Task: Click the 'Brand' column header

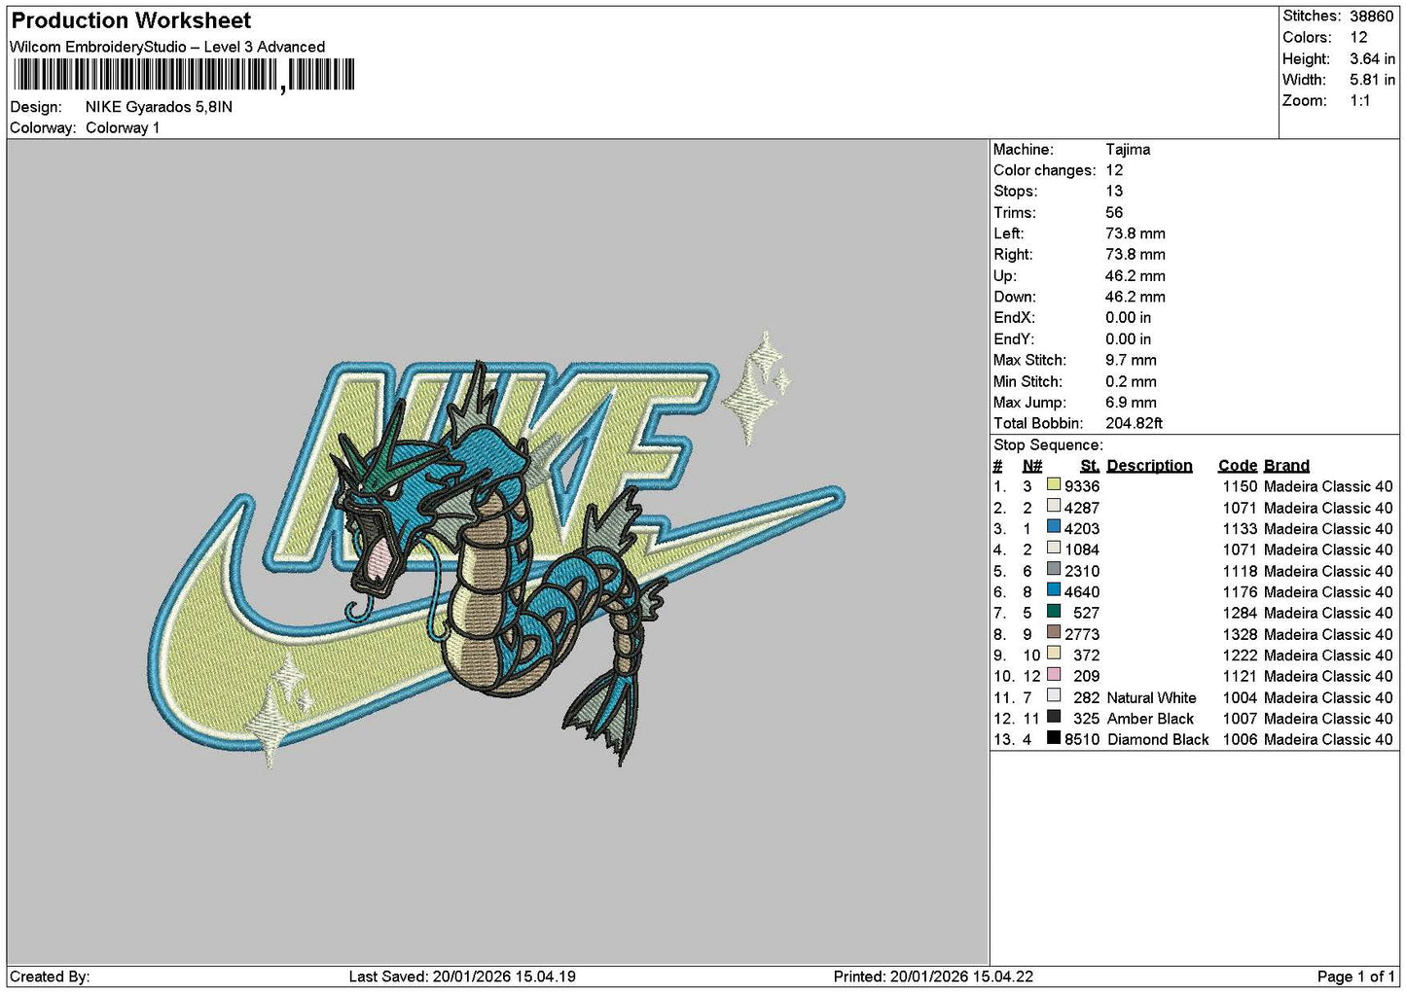Action: click(1286, 465)
